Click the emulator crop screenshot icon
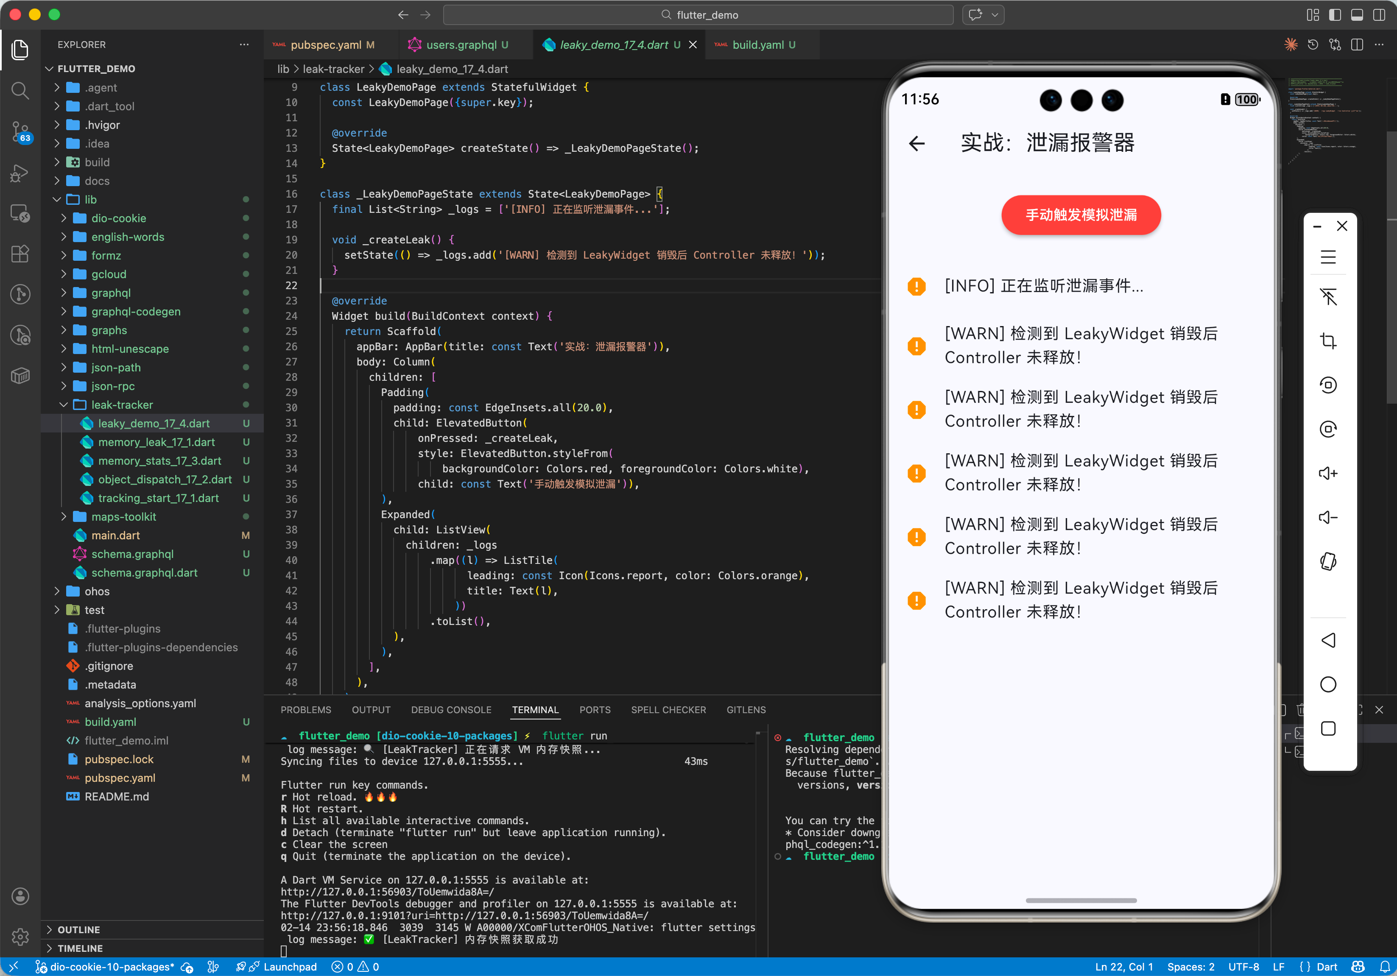Screen dimensions: 1397x976 point(1327,340)
